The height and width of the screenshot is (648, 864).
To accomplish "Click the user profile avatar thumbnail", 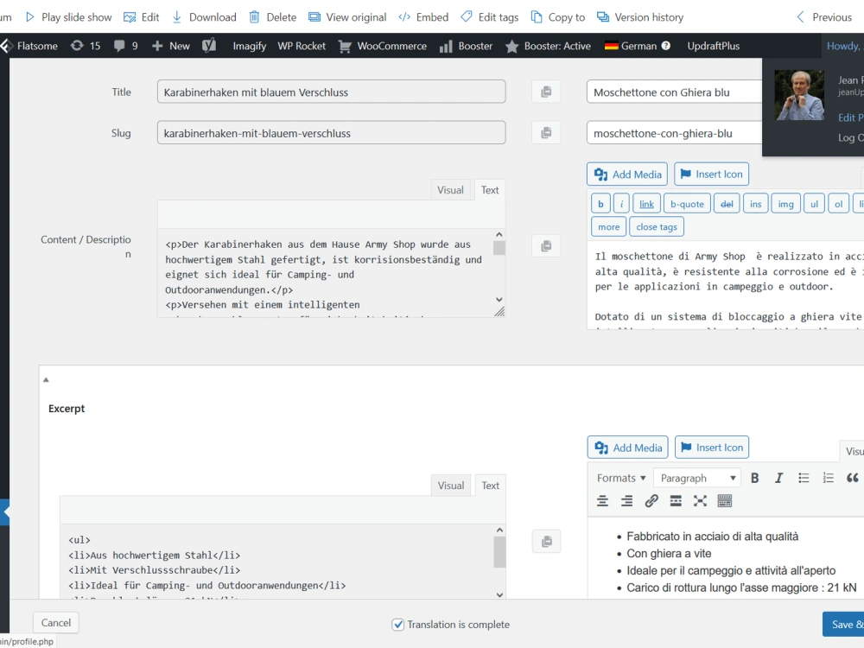I will coord(799,95).
